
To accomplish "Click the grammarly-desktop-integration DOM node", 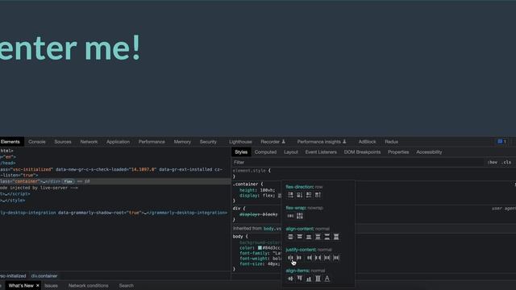I will (x=114, y=213).
